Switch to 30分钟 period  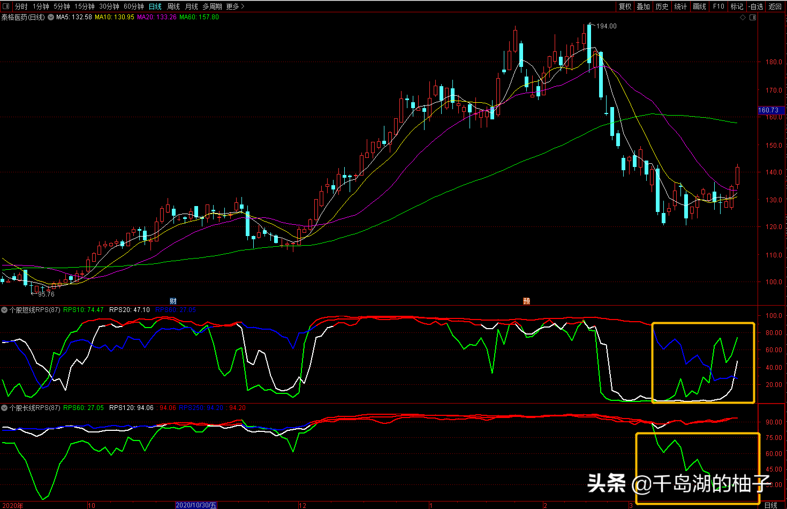pos(109,6)
